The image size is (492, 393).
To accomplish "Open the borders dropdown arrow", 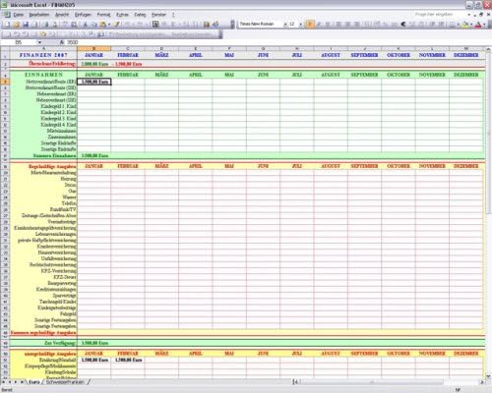I will click(458, 25).
